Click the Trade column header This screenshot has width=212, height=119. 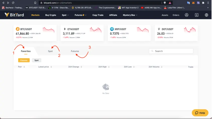click(x=191, y=67)
